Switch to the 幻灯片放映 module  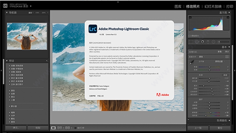point(213,7)
